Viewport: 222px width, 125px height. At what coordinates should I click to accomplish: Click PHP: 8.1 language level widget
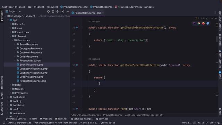187,123
